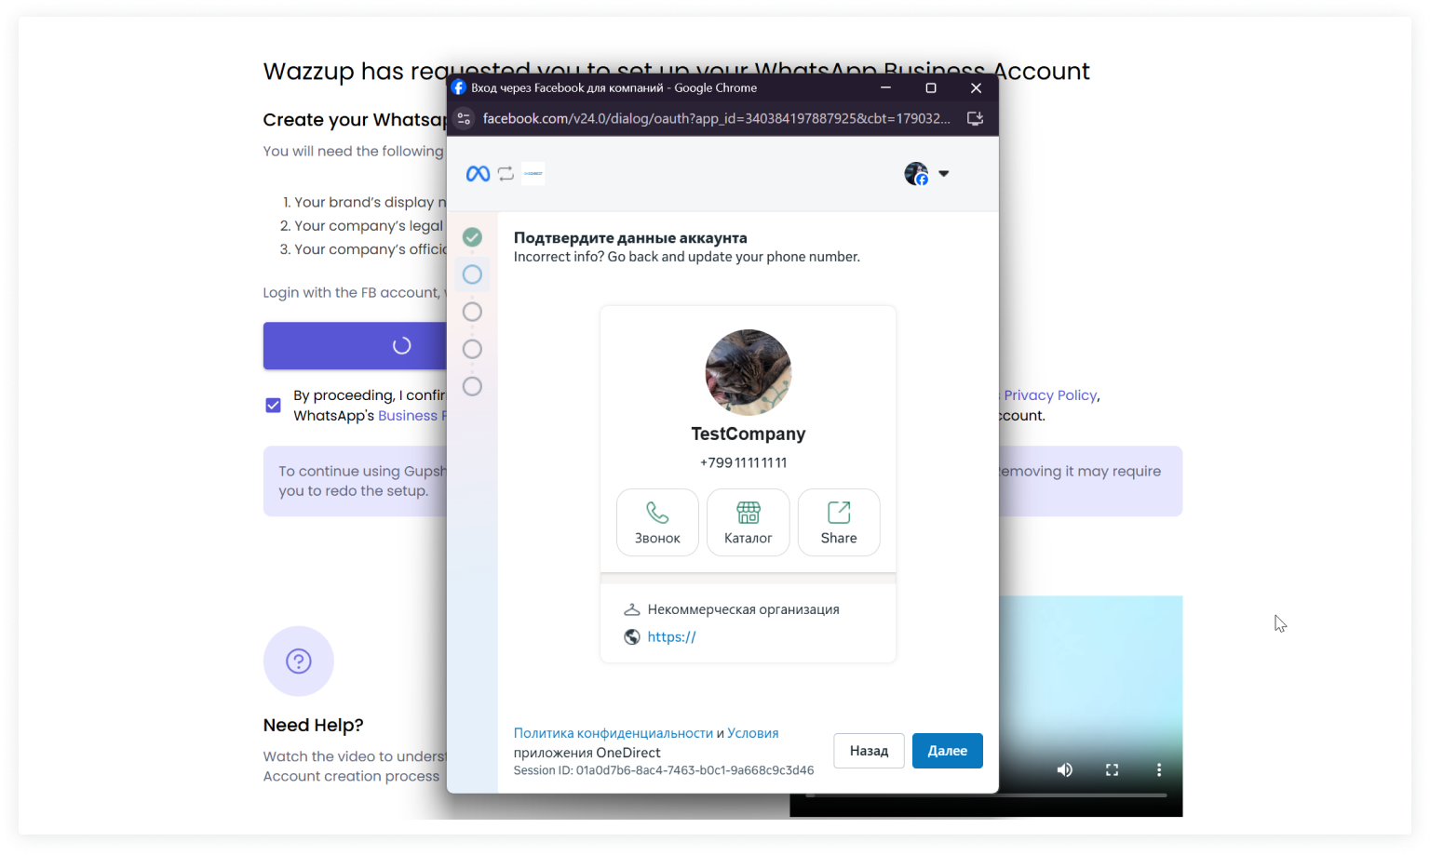1430x855 pixels.
Task: Click the nonprofit category icon
Action: tap(632, 609)
